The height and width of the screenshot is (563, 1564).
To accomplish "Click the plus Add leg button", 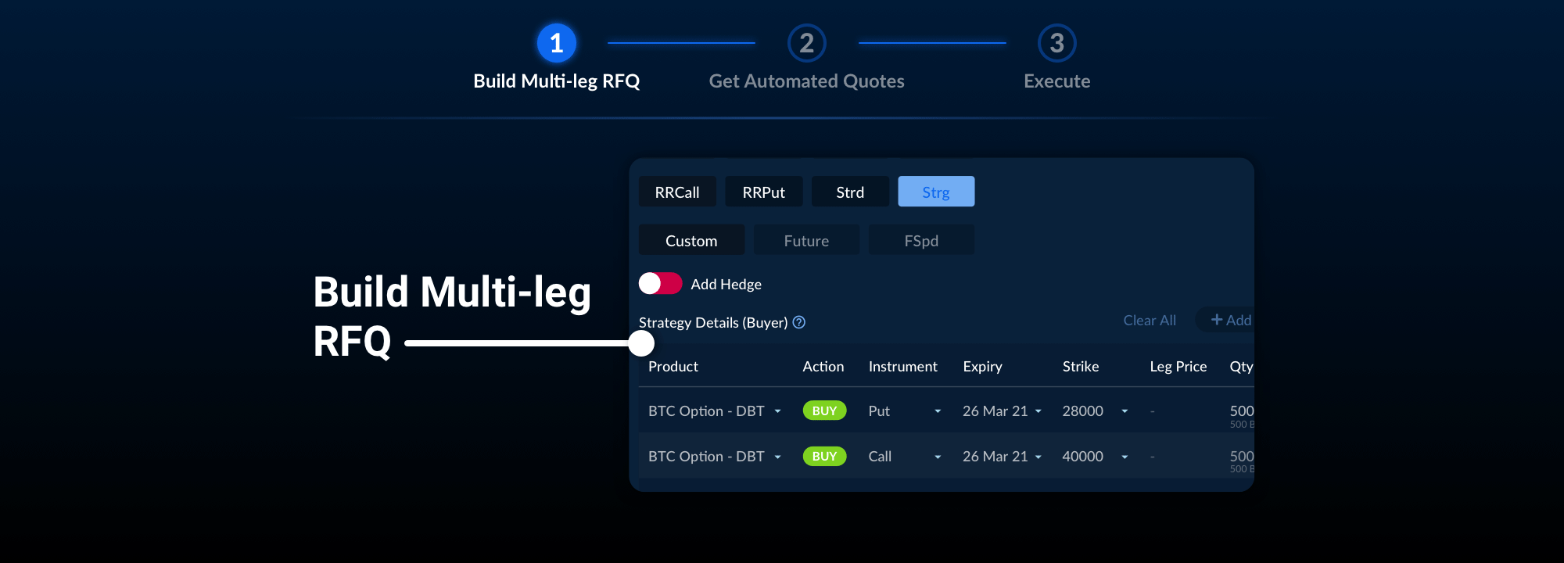I will pyautogui.click(x=1231, y=320).
